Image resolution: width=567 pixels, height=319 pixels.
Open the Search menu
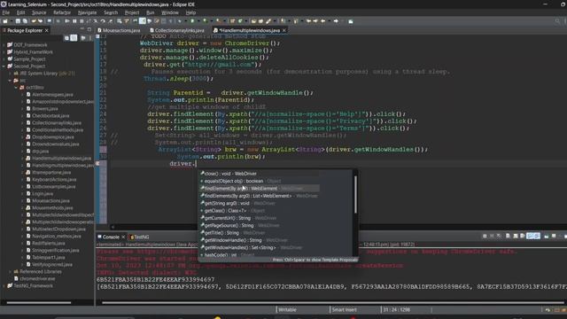pos(111,12)
